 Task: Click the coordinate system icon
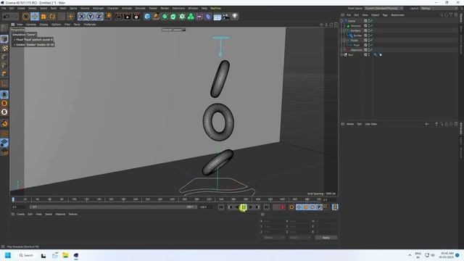point(109,17)
